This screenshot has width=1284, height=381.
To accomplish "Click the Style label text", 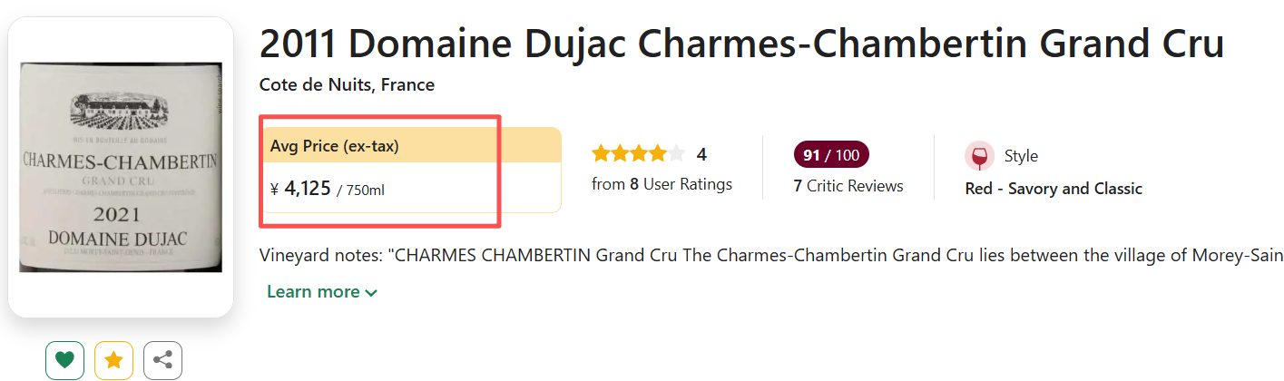I will tap(1021, 156).
